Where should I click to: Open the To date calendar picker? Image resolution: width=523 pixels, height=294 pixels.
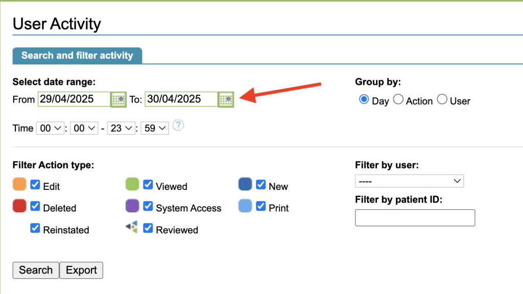click(x=226, y=100)
